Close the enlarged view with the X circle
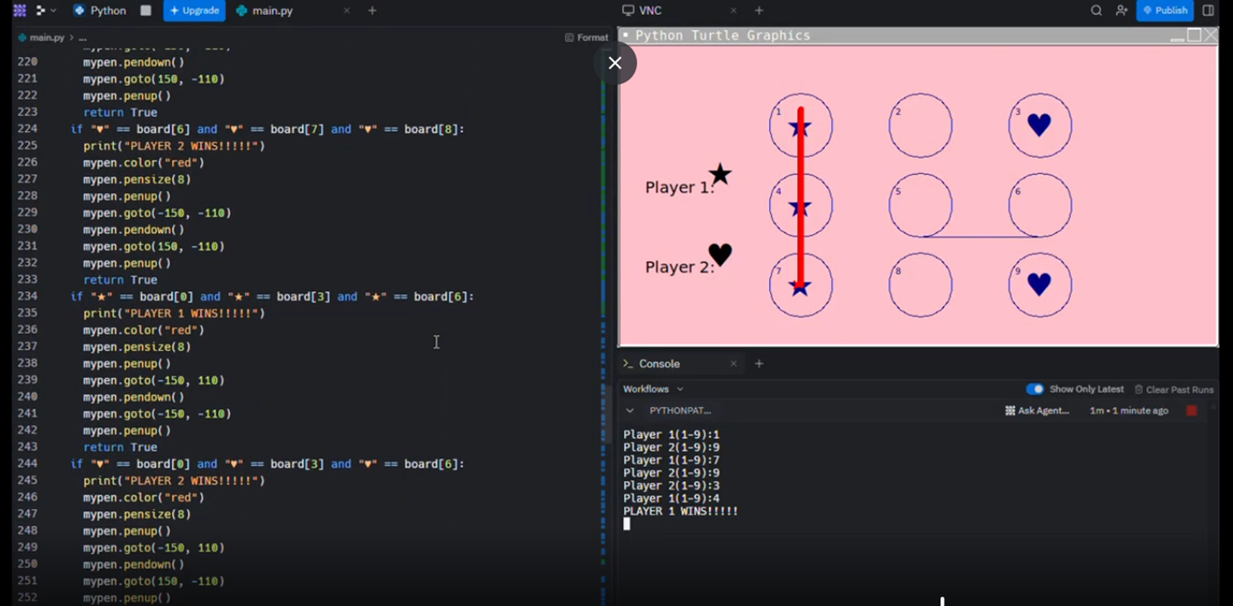1233x606 pixels. click(x=615, y=63)
